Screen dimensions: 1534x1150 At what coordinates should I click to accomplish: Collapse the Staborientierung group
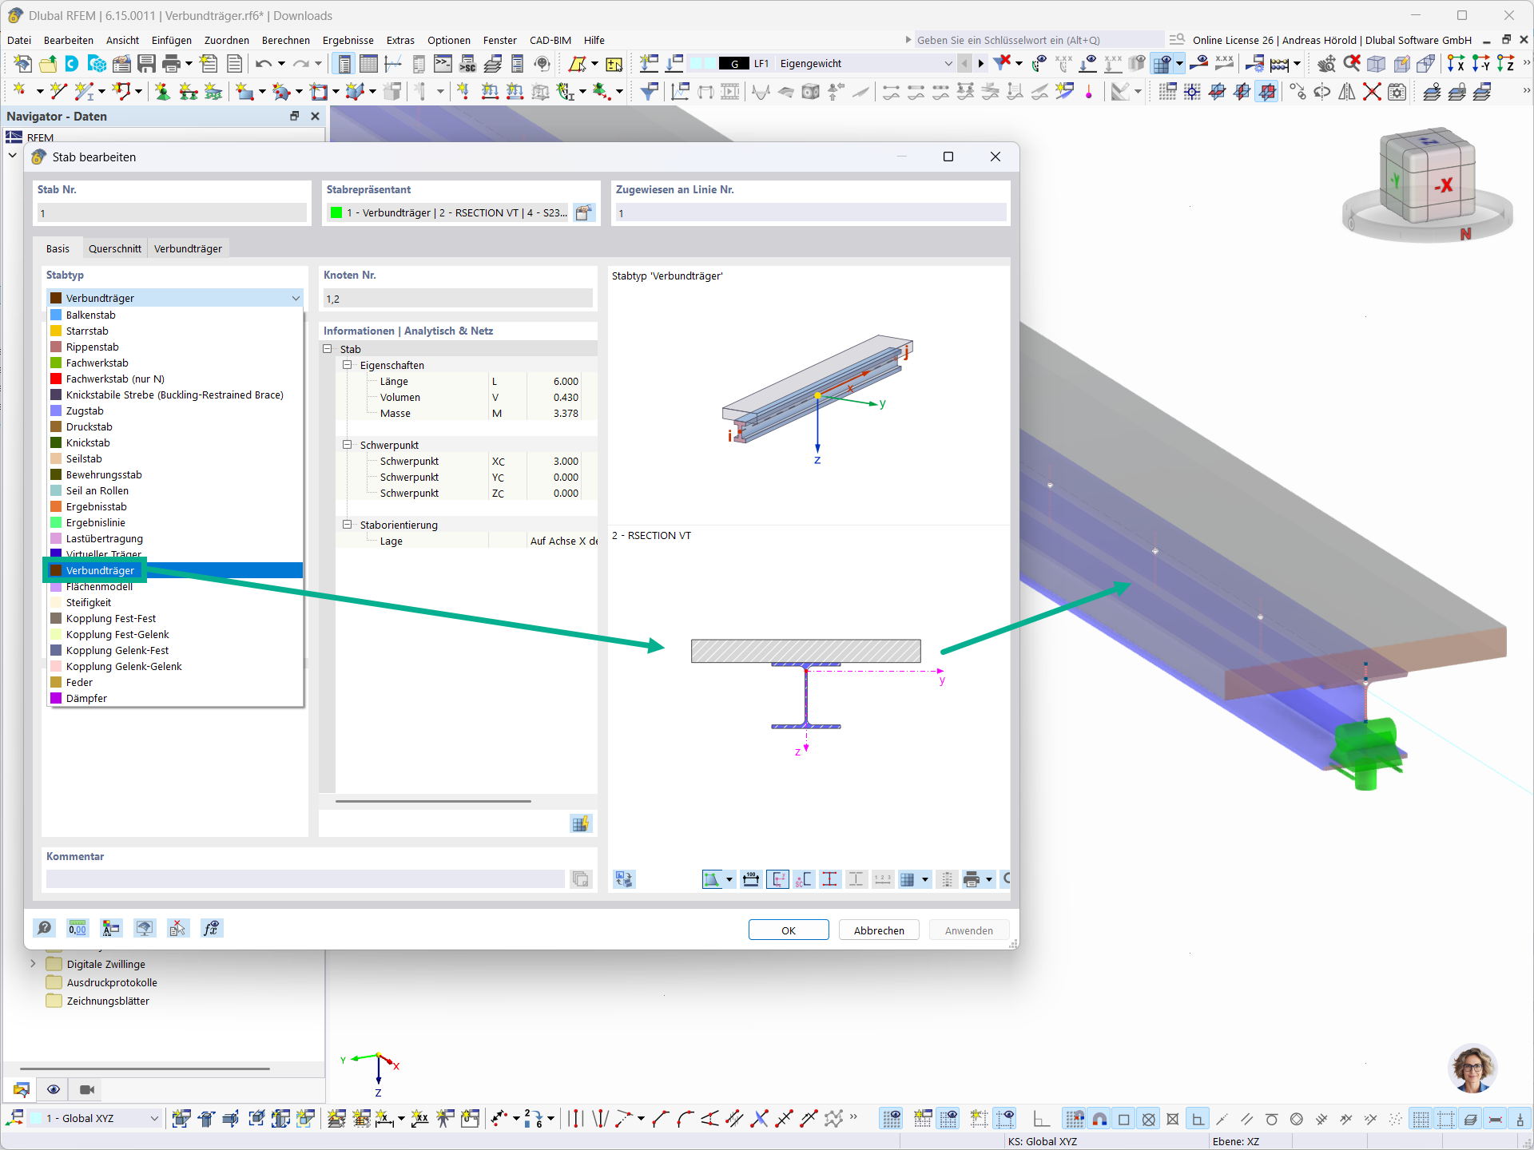click(x=348, y=525)
